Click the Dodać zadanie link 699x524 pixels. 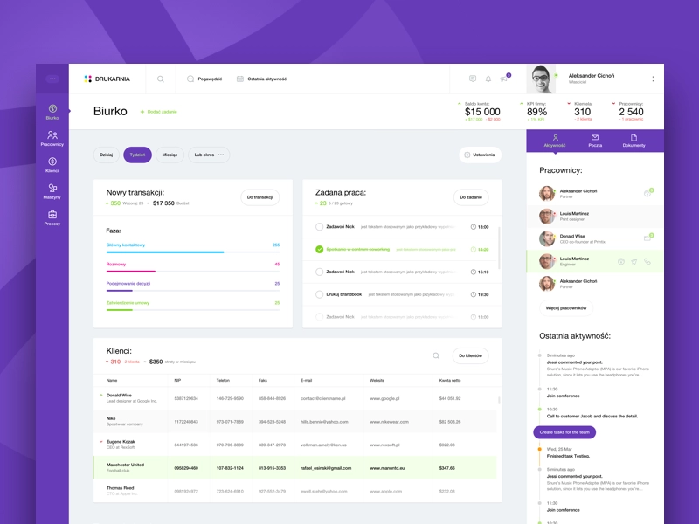(x=159, y=112)
